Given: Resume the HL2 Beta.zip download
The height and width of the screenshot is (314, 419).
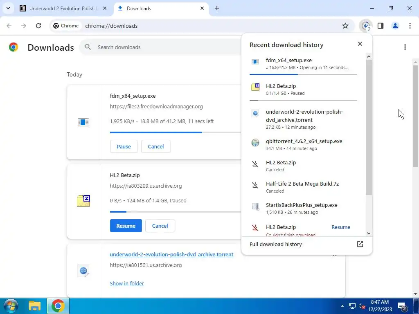Looking at the screenshot, I should coord(126,226).
